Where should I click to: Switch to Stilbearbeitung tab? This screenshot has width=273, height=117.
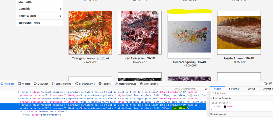tap(62, 84)
